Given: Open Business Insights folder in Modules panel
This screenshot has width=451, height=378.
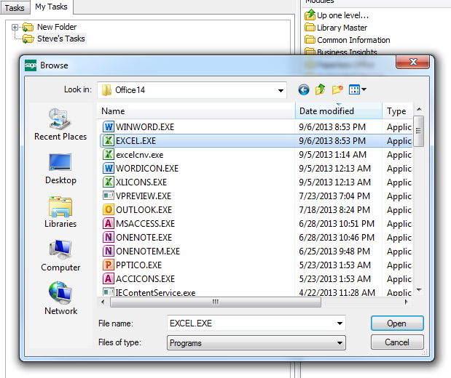Looking at the screenshot, I should click(x=341, y=52).
